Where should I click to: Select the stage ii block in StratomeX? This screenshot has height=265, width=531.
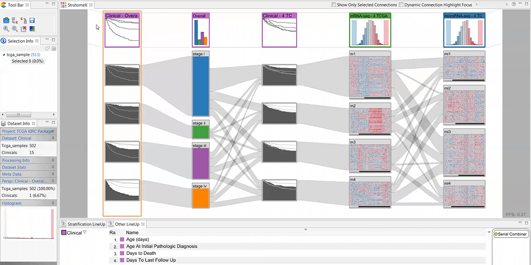click(200, 130)
